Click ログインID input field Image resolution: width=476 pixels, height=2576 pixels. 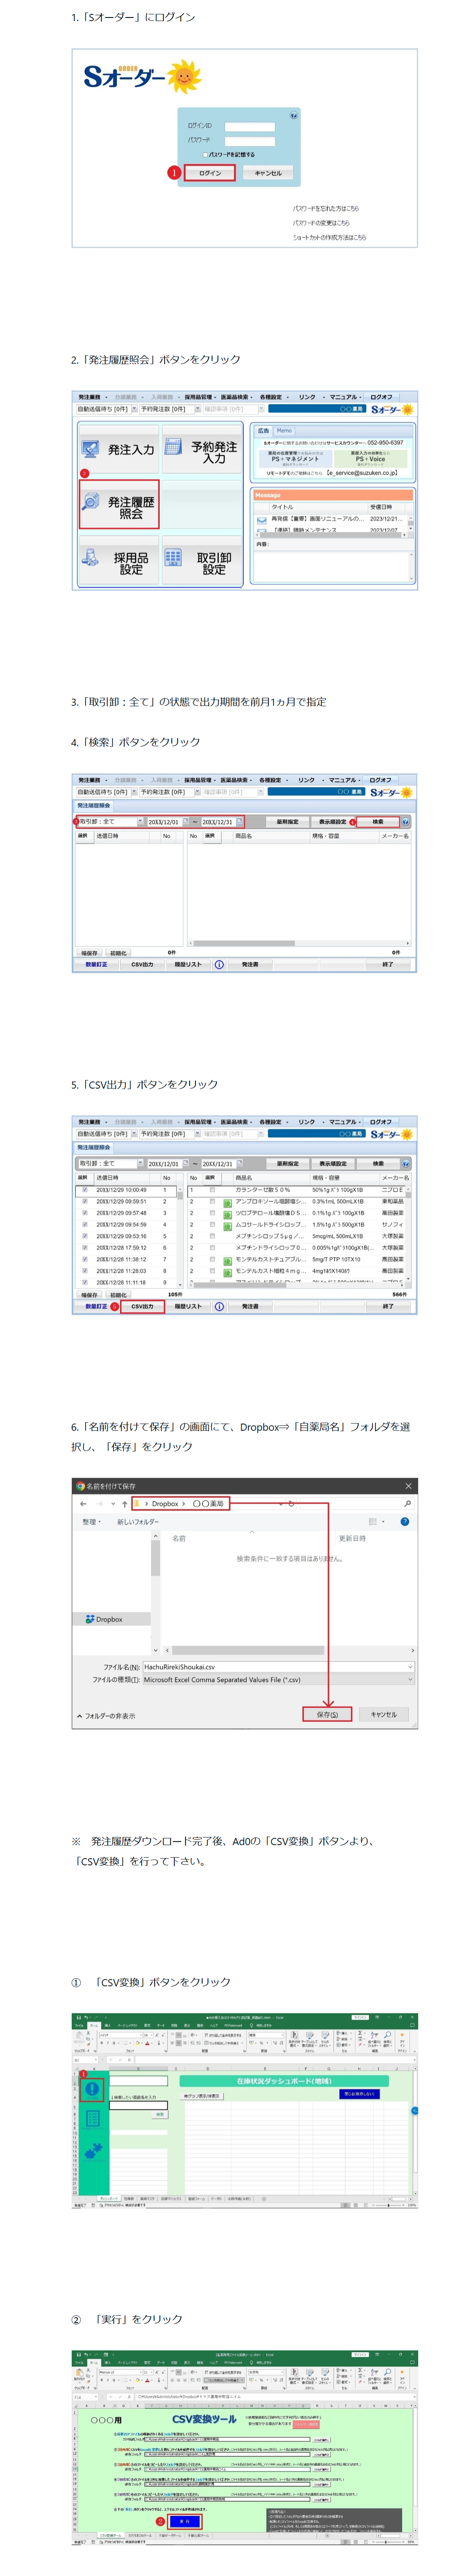point(250,127)
